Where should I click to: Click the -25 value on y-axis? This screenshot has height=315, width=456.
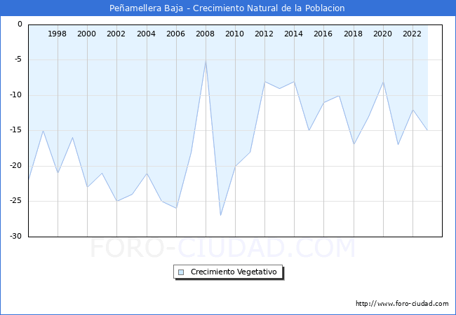[16, 200]
